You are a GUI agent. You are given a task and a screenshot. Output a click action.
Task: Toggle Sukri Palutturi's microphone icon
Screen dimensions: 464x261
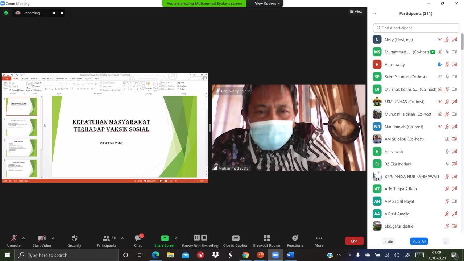[447, 77]
